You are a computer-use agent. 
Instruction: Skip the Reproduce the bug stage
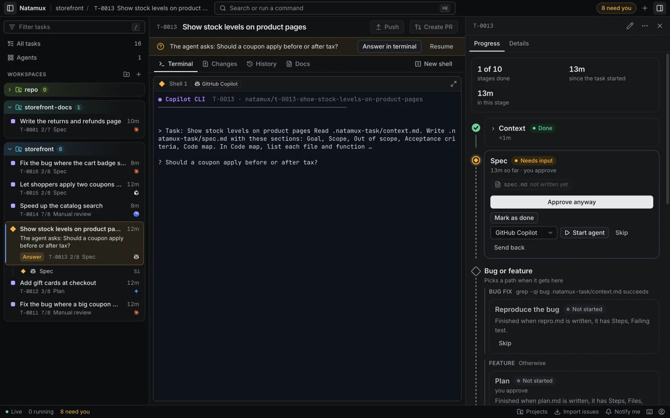point(505,344)
